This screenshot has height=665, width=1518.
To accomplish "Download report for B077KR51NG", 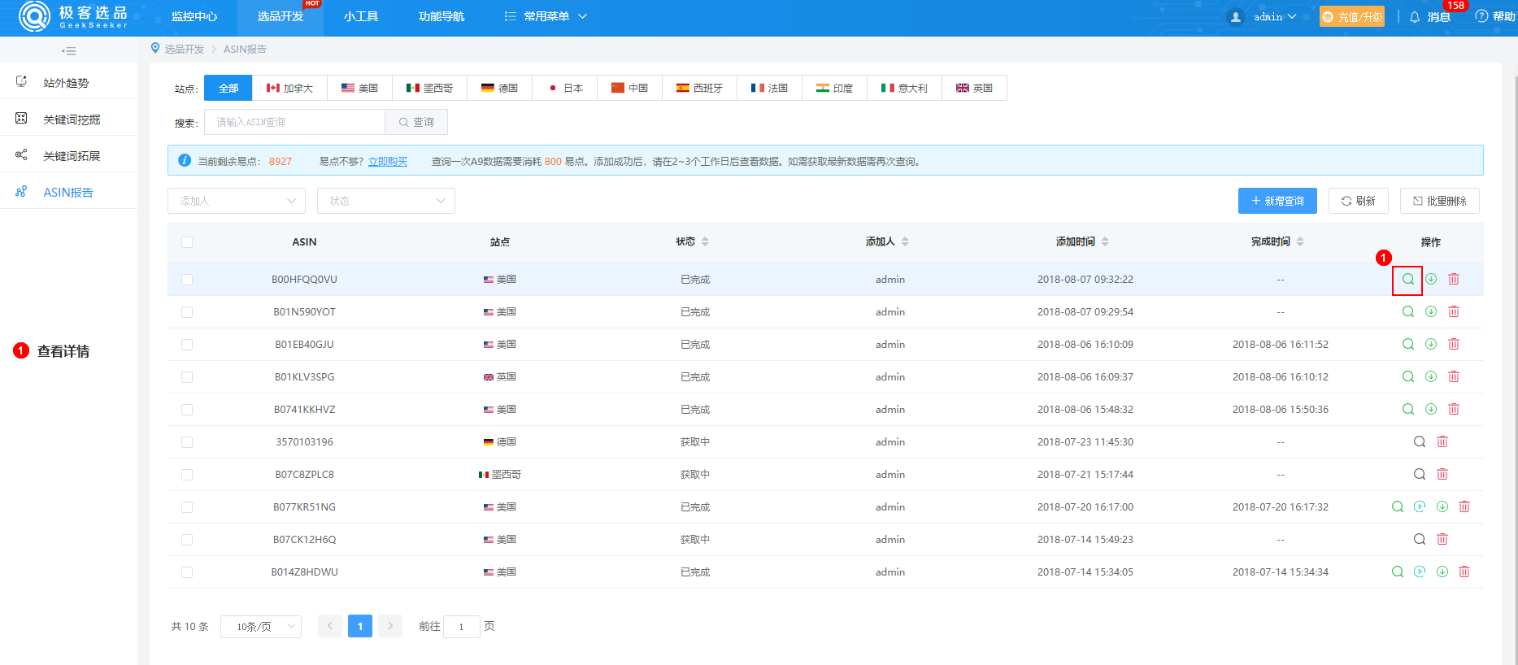I will click(x=1442, y=506).
